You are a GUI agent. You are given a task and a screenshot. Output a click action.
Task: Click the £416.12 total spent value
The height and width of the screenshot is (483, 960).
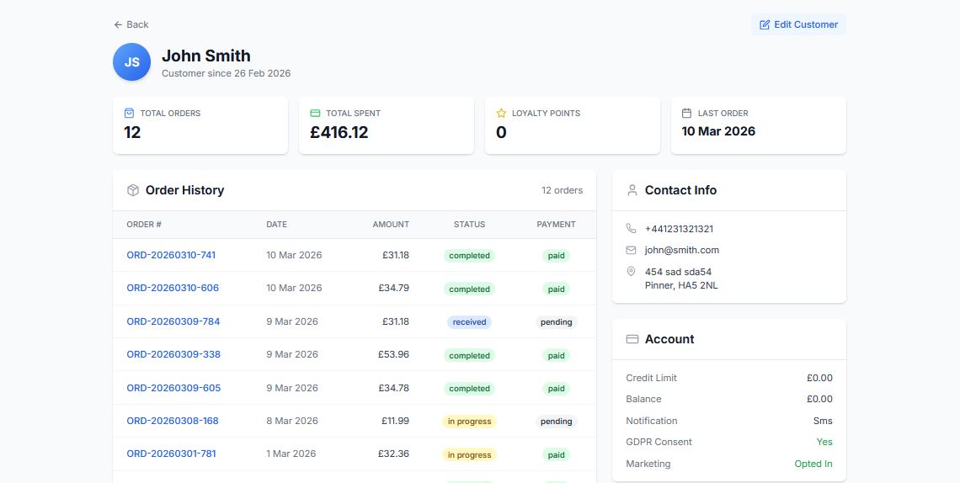coord(339,132)
